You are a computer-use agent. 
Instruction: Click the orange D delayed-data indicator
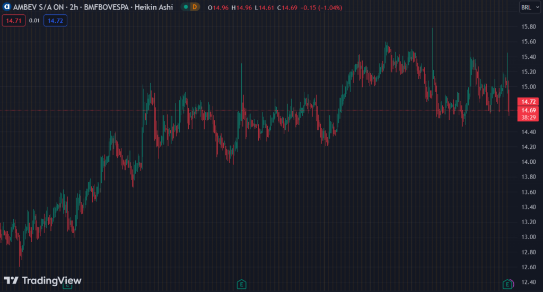point(195,7)
